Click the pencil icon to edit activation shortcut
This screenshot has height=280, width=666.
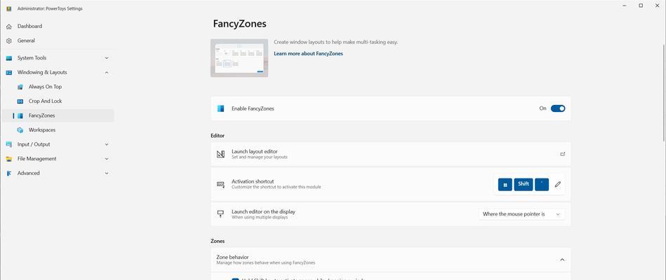click(x=558, y=184)
